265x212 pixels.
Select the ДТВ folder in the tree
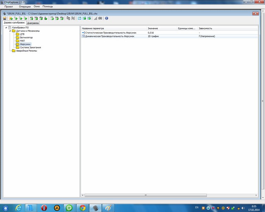coord(22,34)
